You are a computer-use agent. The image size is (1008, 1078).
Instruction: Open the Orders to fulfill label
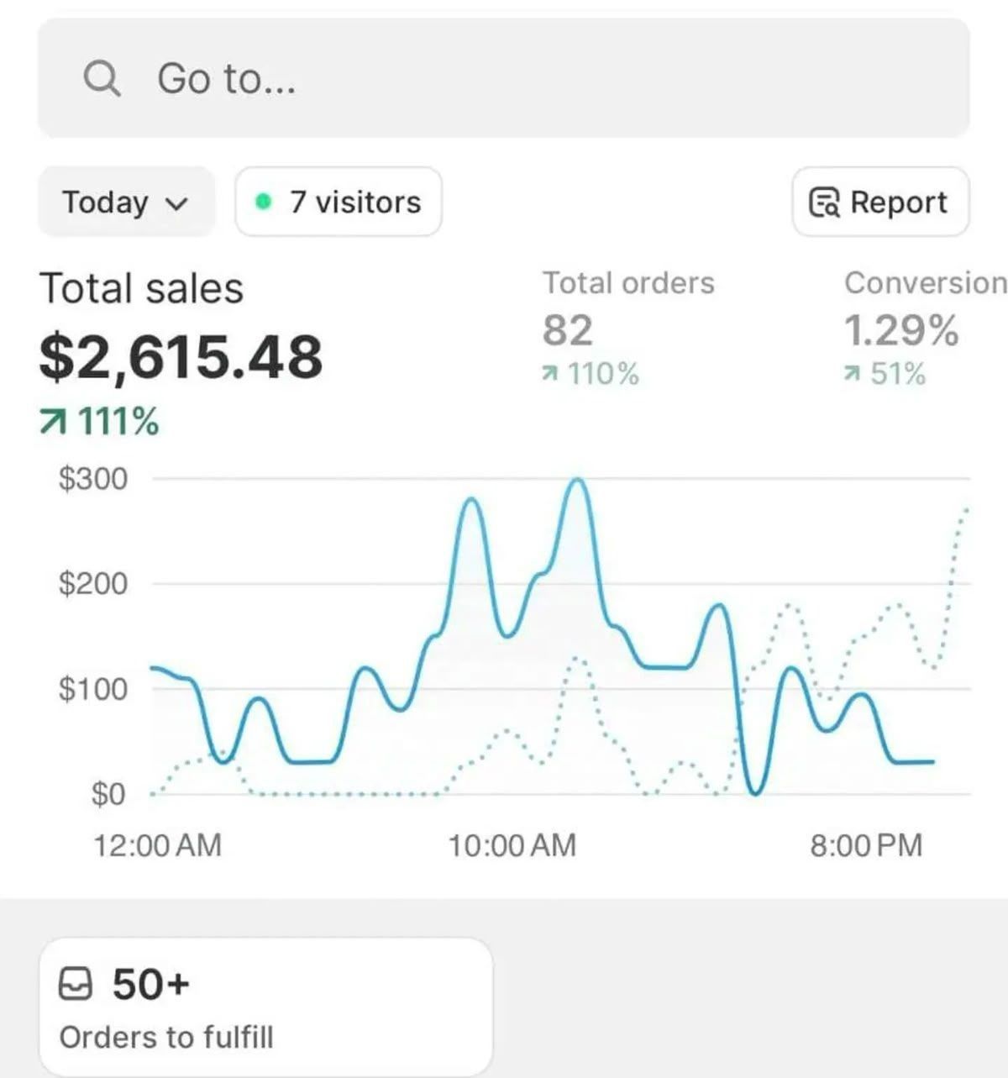point(166,1037)
